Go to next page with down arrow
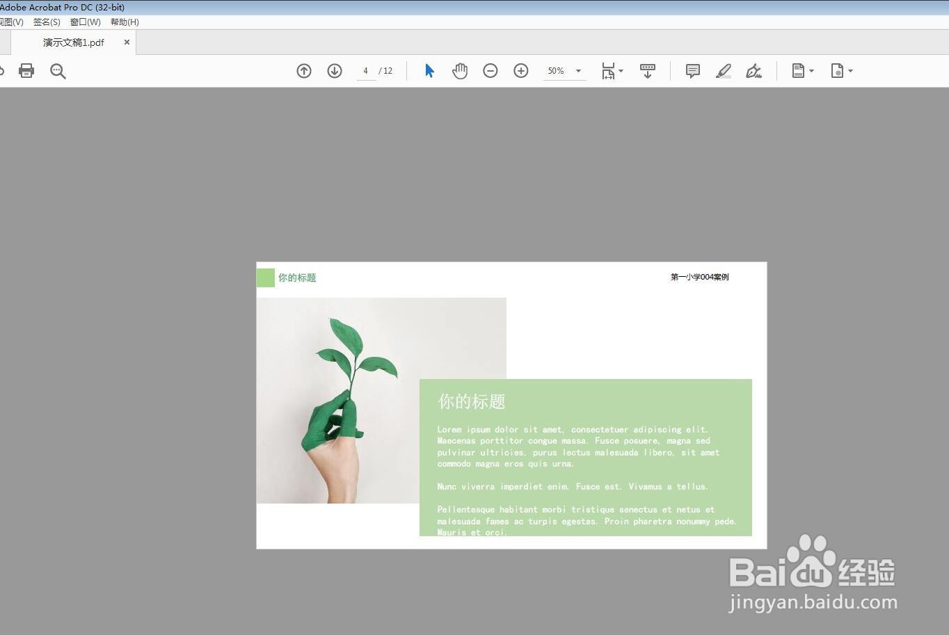949x635 pixels. point(335,71)
